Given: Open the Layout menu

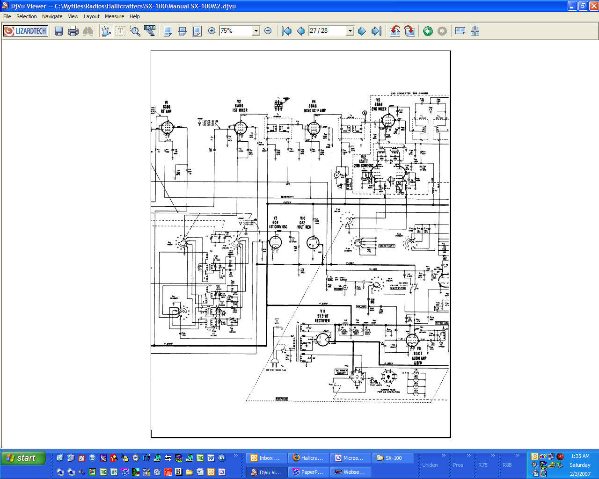Looking at the screenshot, I should click(91, 16).
